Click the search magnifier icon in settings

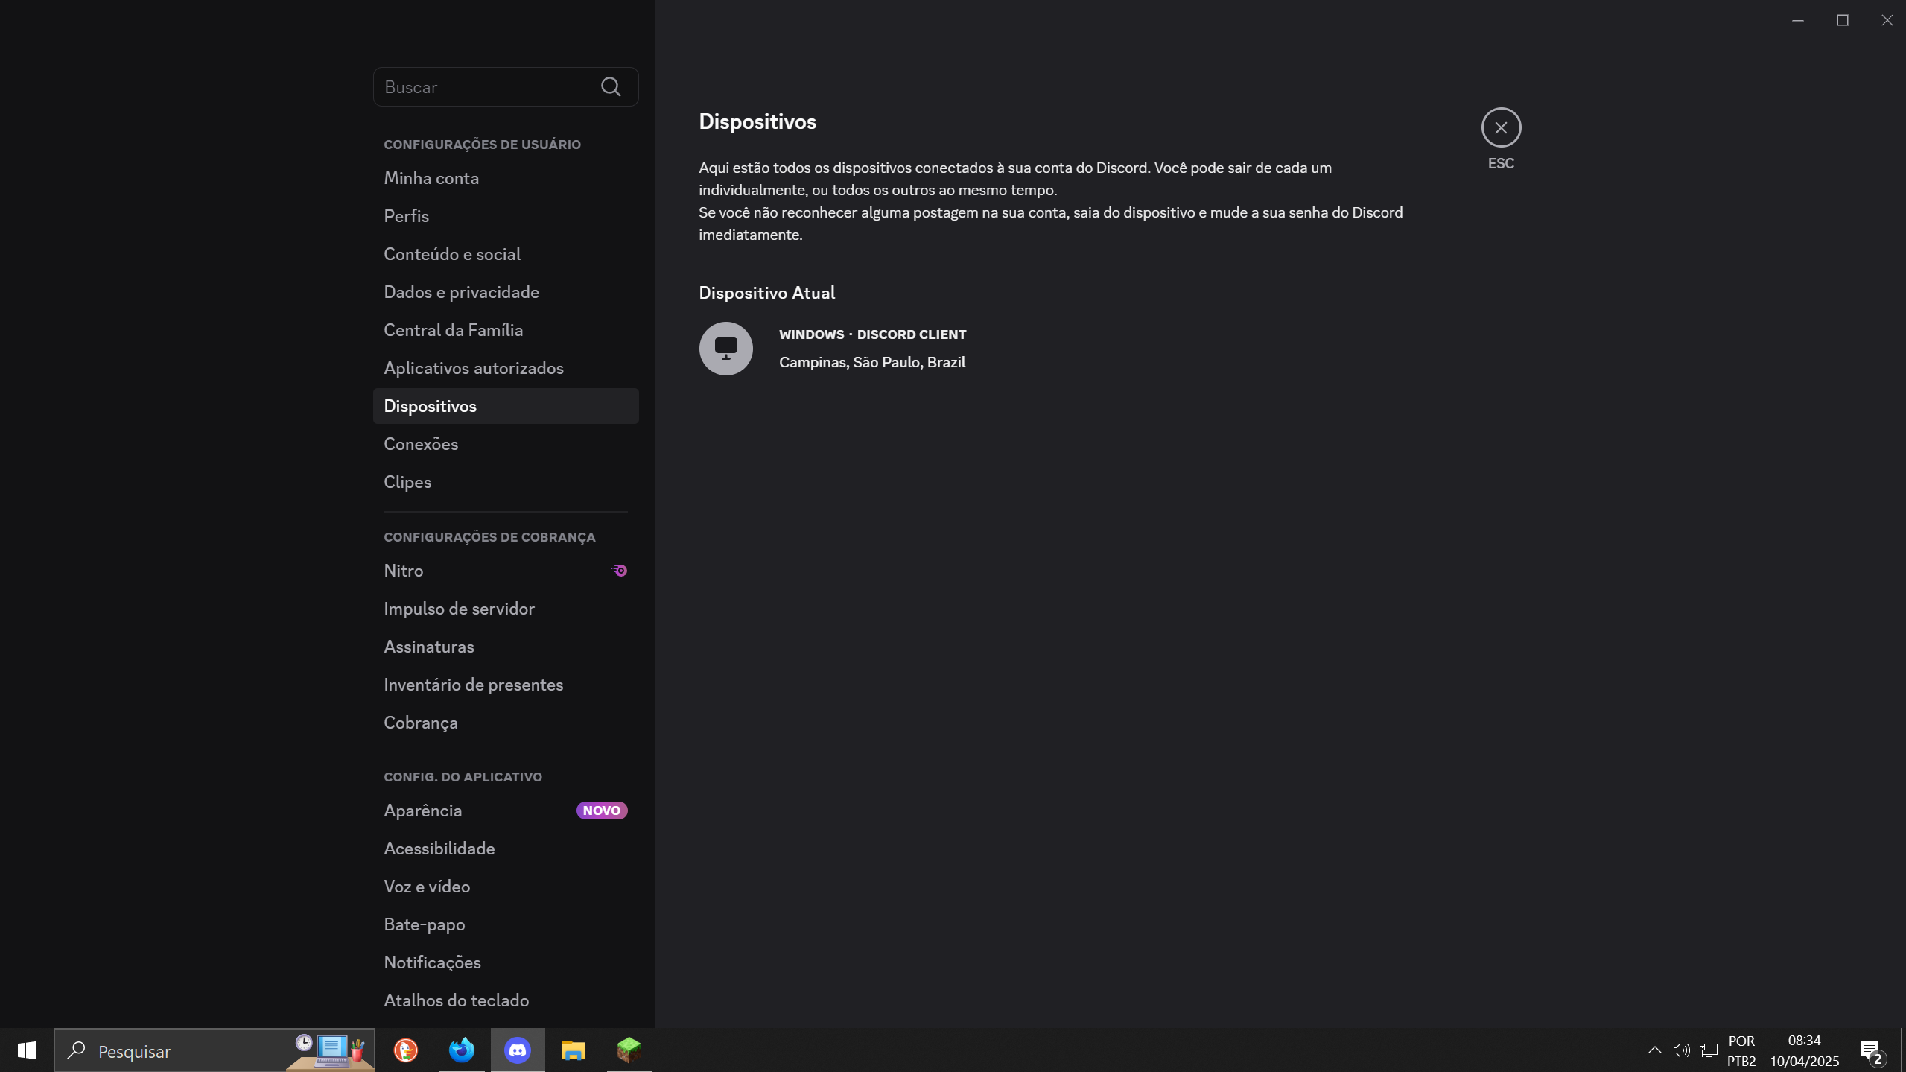click(x=611, y=87)
